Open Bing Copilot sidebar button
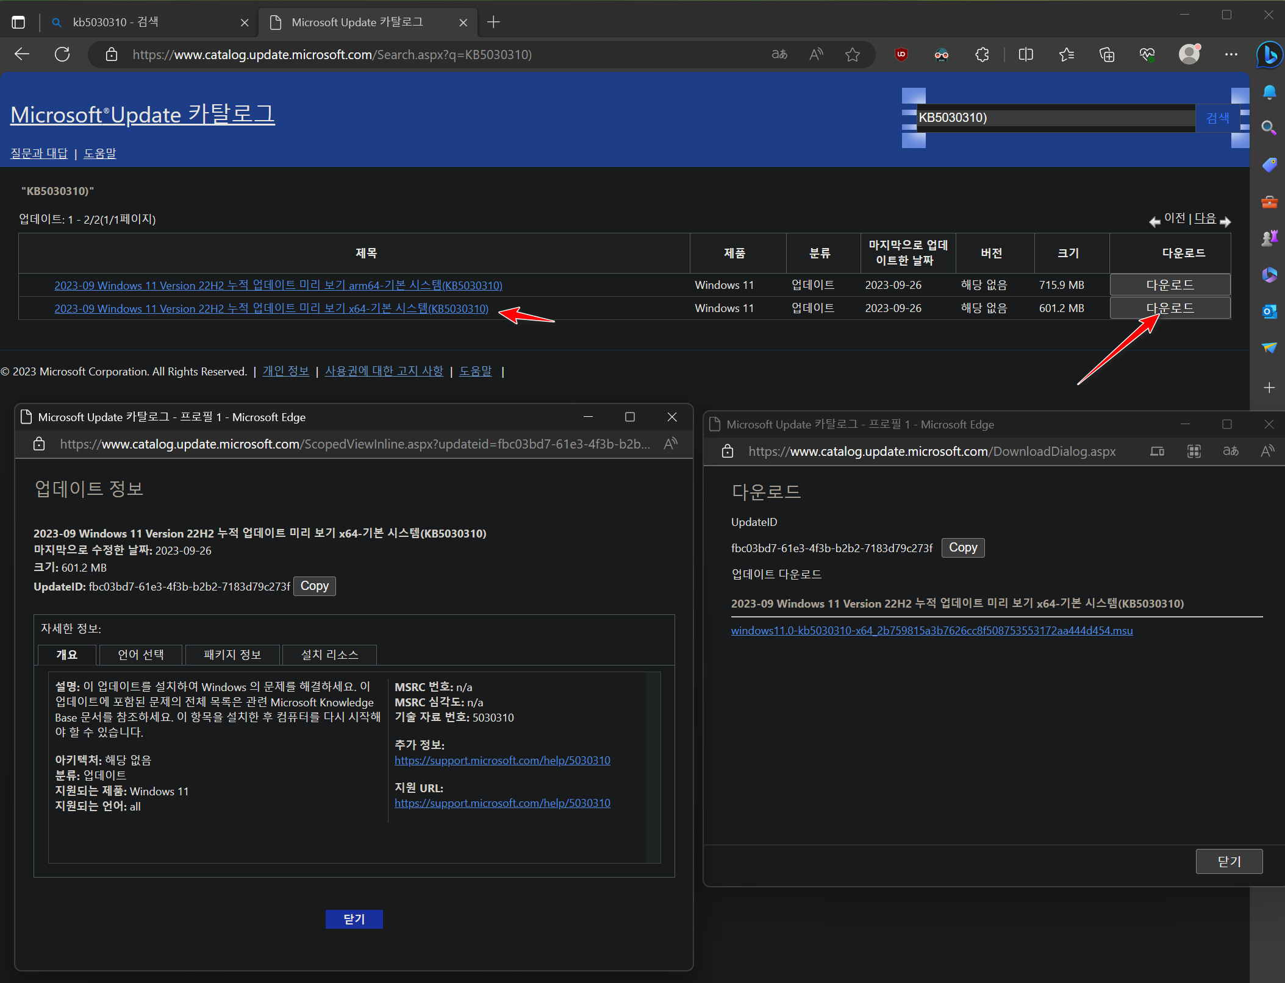 point(1270,55)
